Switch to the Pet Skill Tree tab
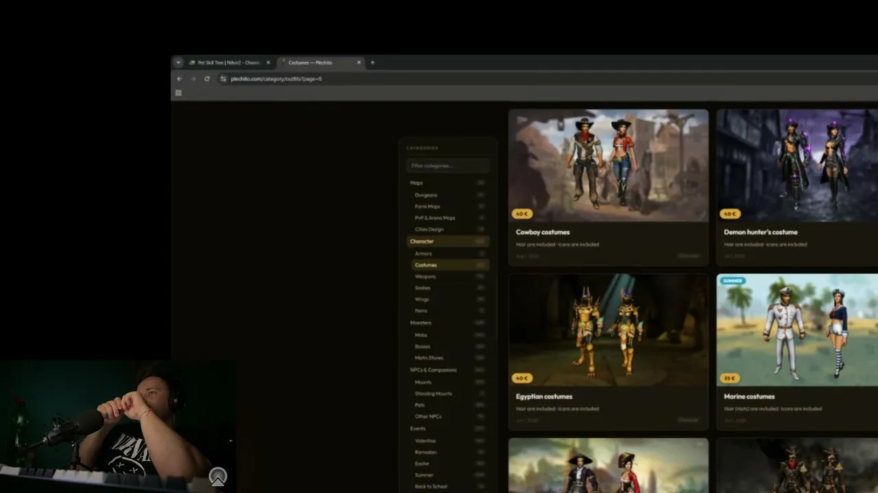The image size is (878, 493). [230, 62]
